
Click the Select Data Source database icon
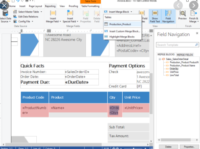click(5, 13)
